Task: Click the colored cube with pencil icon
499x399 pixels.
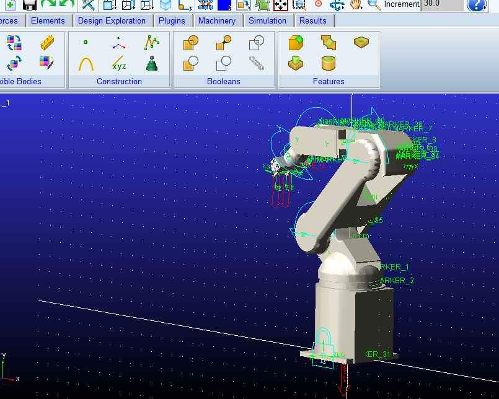Action: [46, 62]
